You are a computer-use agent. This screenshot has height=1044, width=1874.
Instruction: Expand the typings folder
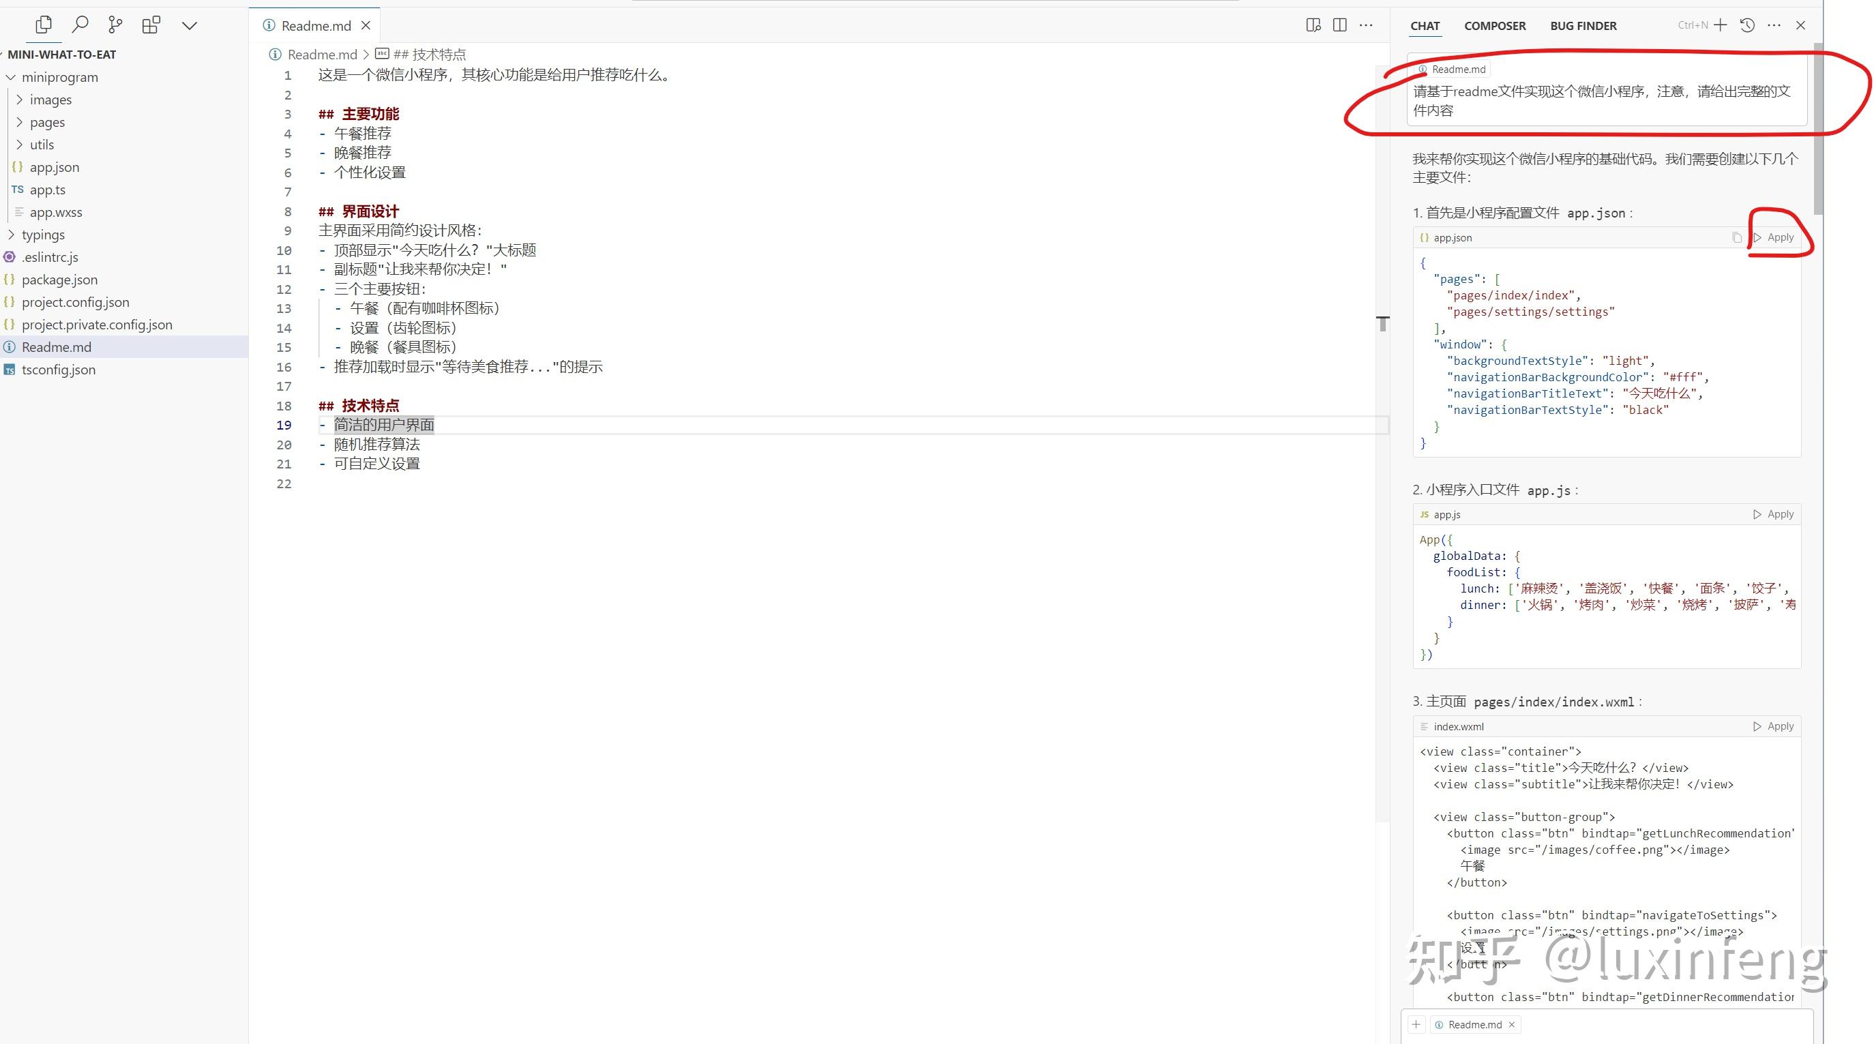(11, 235)
